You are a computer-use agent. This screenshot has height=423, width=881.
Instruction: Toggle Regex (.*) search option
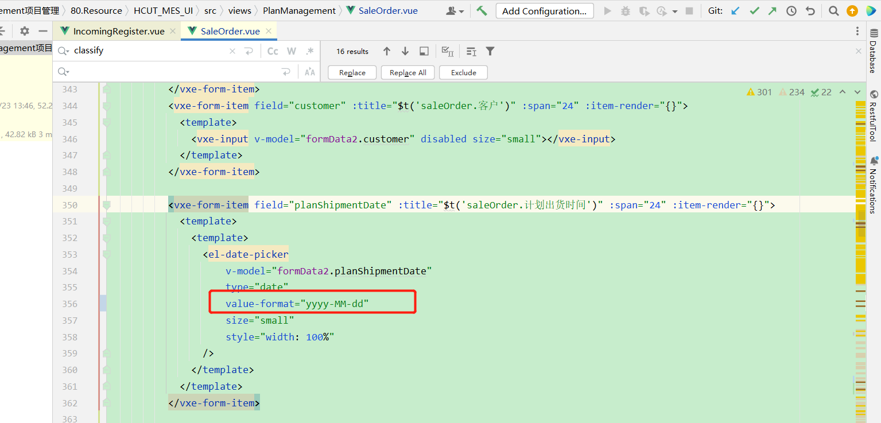310,51
